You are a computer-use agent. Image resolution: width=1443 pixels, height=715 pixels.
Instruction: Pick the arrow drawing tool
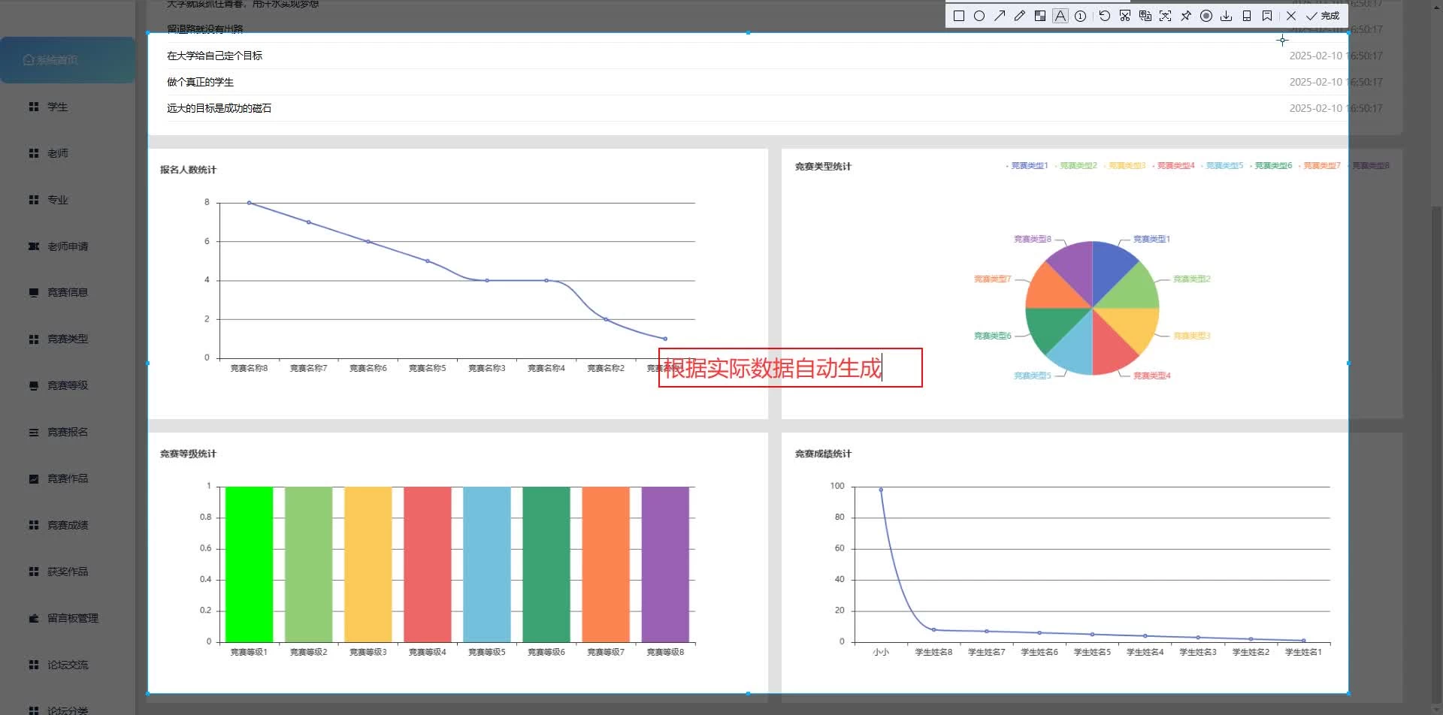[1000, 16]
